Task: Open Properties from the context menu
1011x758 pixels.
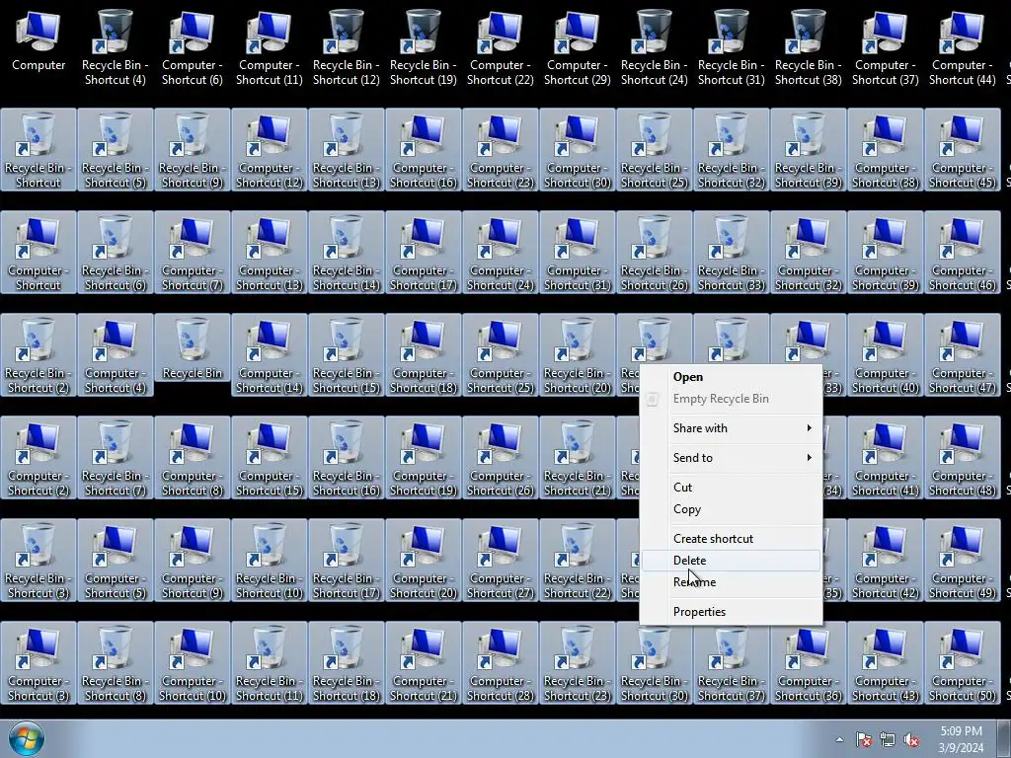Action: 732,612
